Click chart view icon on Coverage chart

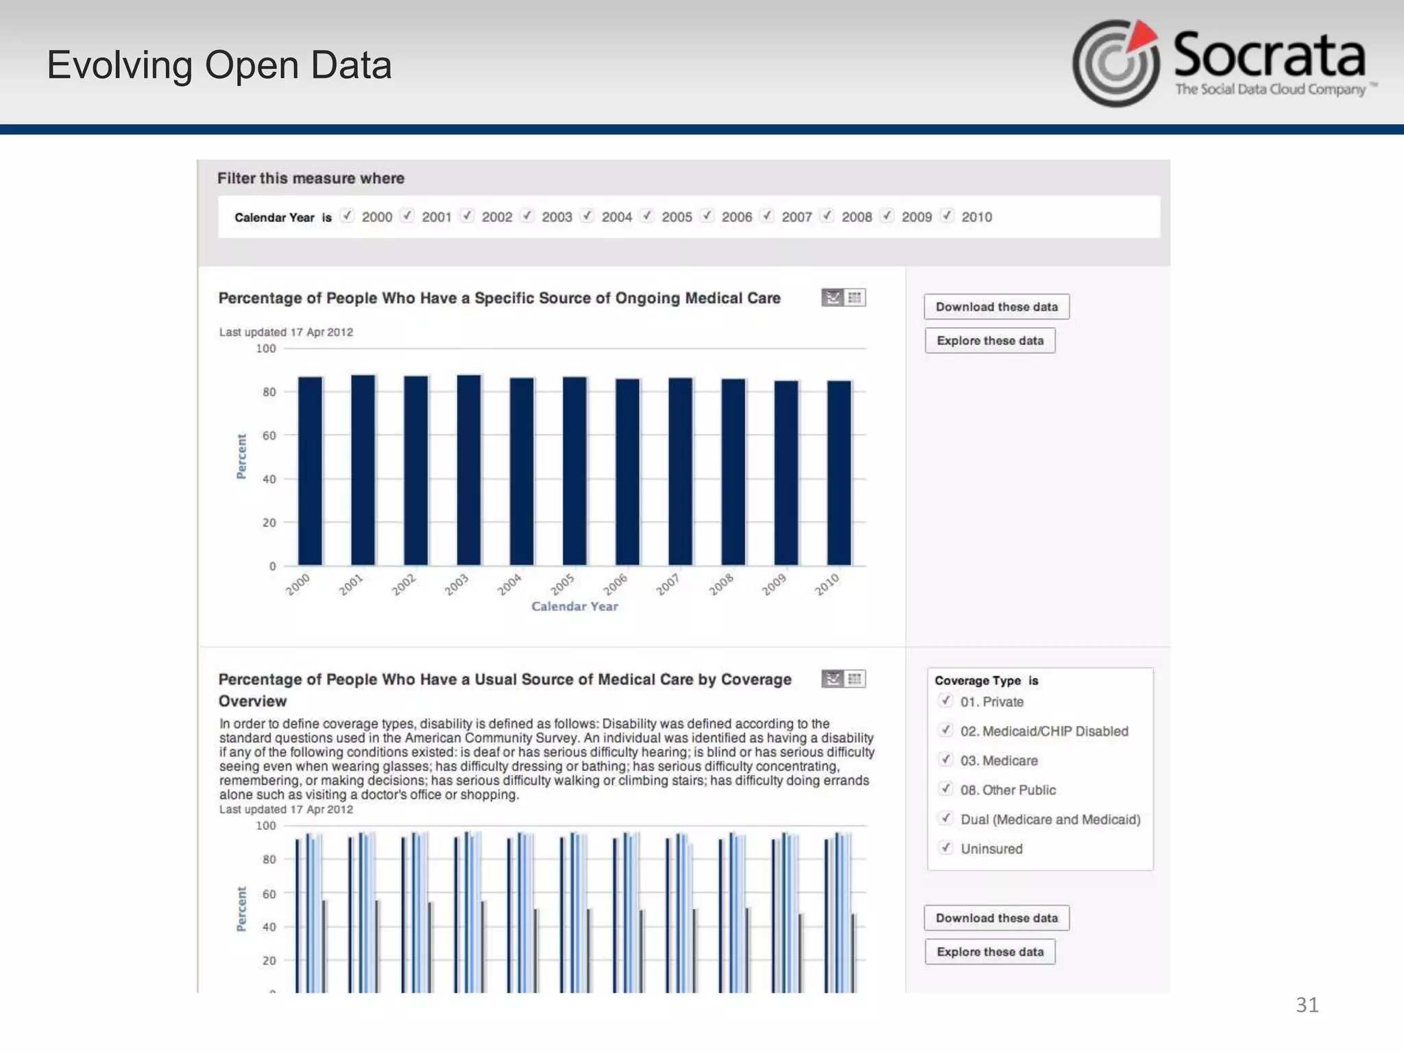[832, 679]
